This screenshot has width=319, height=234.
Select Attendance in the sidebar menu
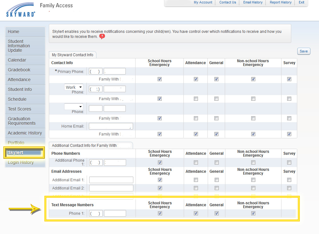coord(25,80)
